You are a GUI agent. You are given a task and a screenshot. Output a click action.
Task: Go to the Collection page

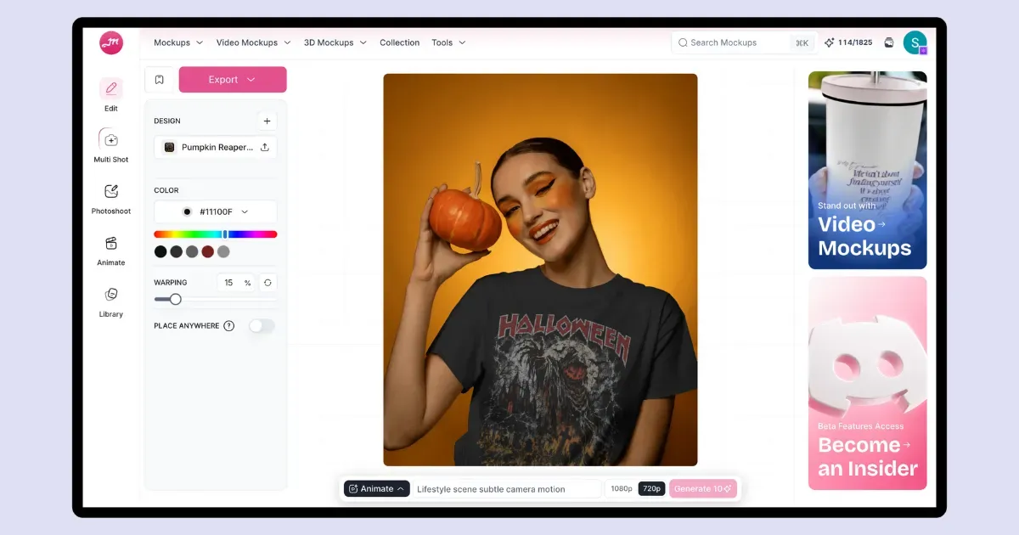[400, 42]
